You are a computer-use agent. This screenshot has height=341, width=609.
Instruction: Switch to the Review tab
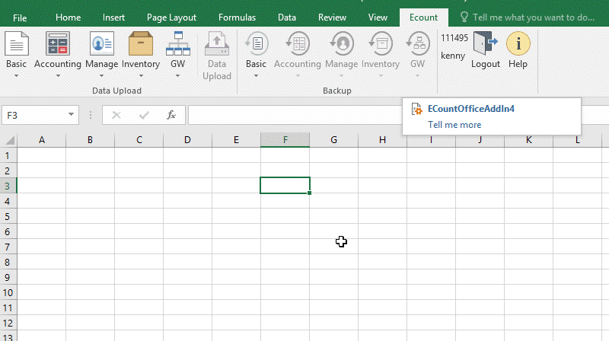pyautogui.click(x=332, y=18)
